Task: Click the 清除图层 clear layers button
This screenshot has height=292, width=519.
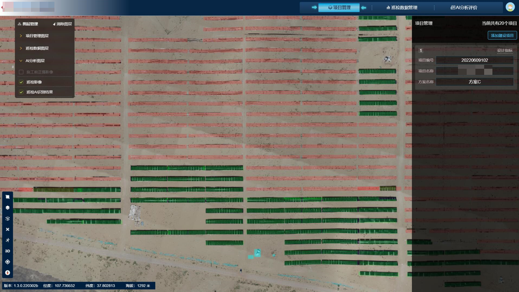Action: [62, 24]
